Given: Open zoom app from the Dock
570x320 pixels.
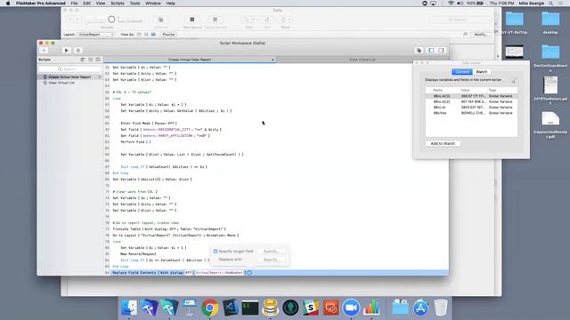Looking at the screenshot, I should 351,308.
